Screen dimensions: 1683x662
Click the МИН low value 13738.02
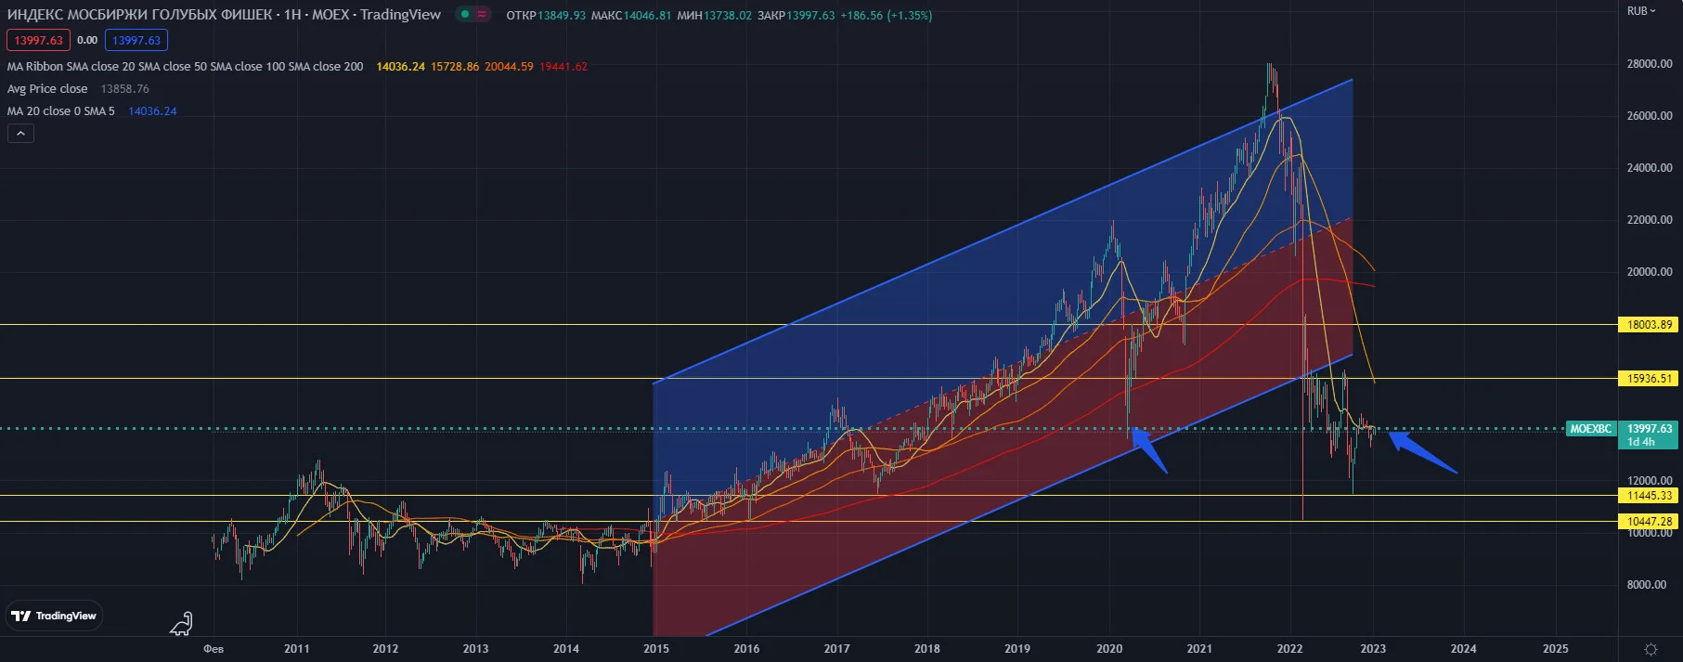pos(728,16)
